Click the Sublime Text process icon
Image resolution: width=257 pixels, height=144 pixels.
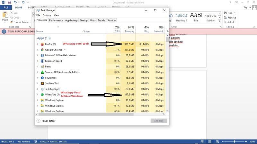click(42, 84)
